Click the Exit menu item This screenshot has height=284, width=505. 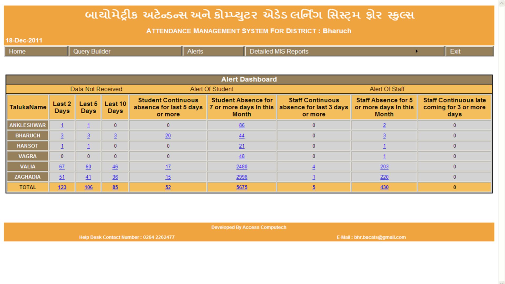pos(455,52)
